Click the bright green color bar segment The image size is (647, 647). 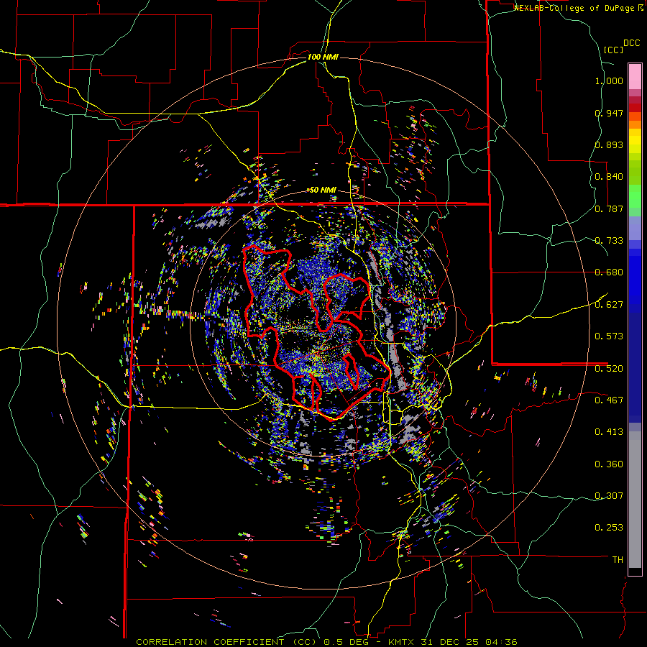pos(635,196)
